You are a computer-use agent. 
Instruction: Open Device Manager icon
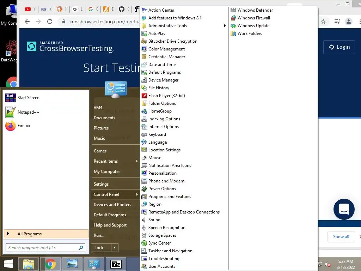coord(144,80)
